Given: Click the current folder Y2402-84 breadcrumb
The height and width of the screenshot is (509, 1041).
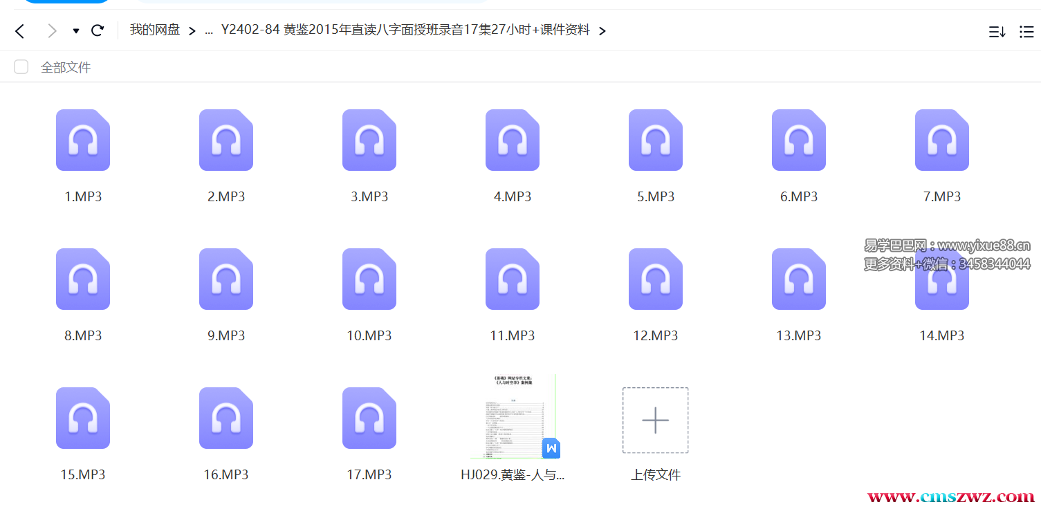Looking at the screenshot, I should [x=405, y=30].
